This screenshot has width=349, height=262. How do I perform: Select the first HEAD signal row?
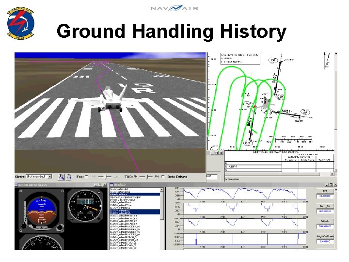pyautogui.click(x=135, y=216)
